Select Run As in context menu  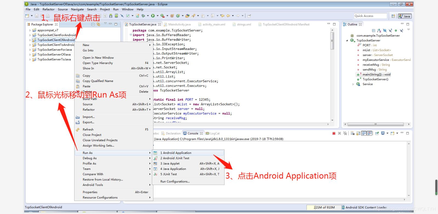point(114,153)
